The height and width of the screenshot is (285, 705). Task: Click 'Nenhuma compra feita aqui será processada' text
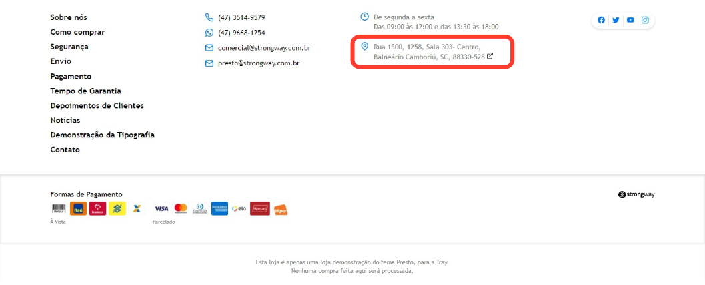pyautogui.click(x=352, y=271)
